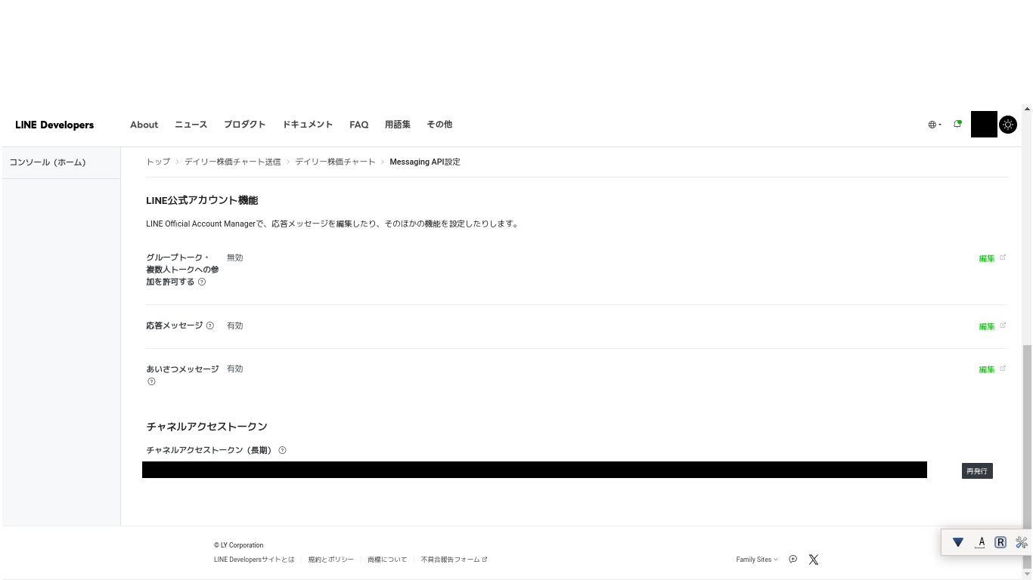This screenshot has width=1033, height=580.
Task: Open デイリー株価チャート送信 breadcrumb link
Action: (x=232, y=162)
